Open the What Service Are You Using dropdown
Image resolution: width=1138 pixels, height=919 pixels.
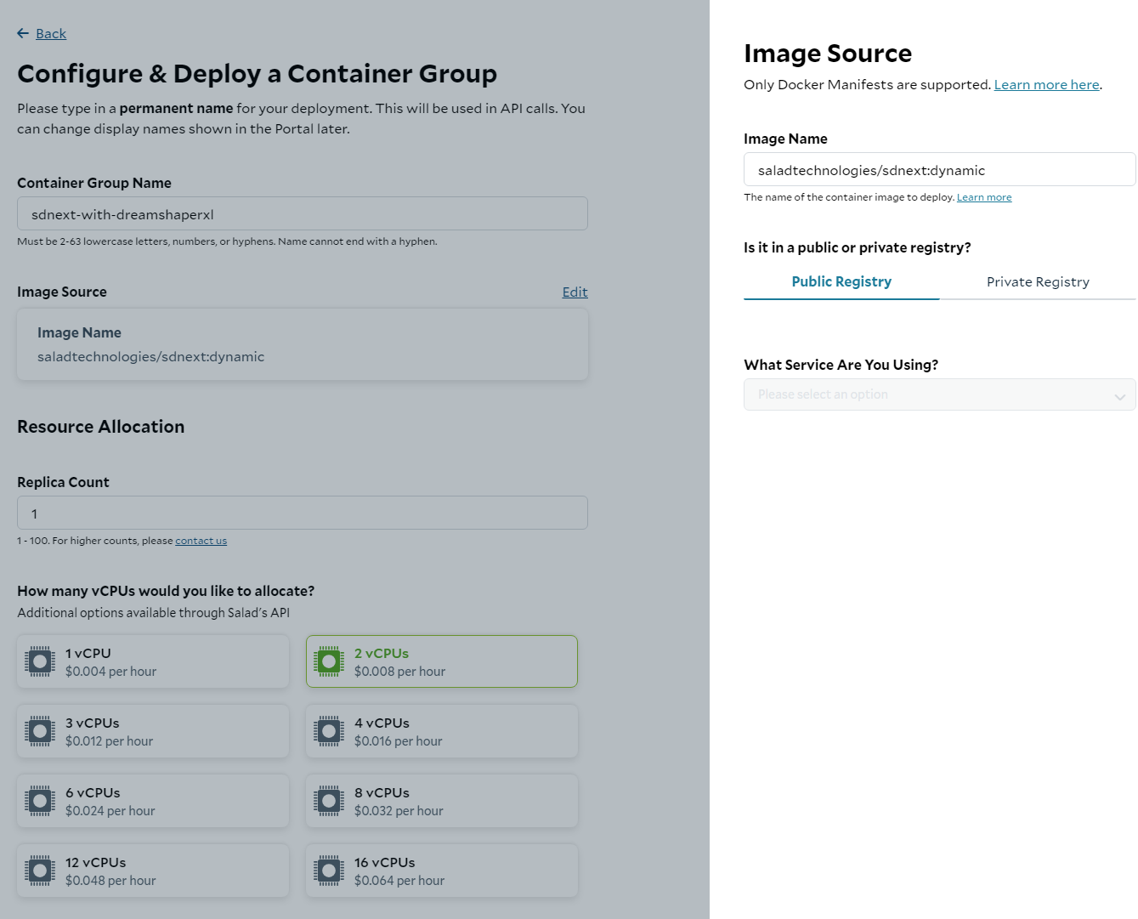(926, 394)
